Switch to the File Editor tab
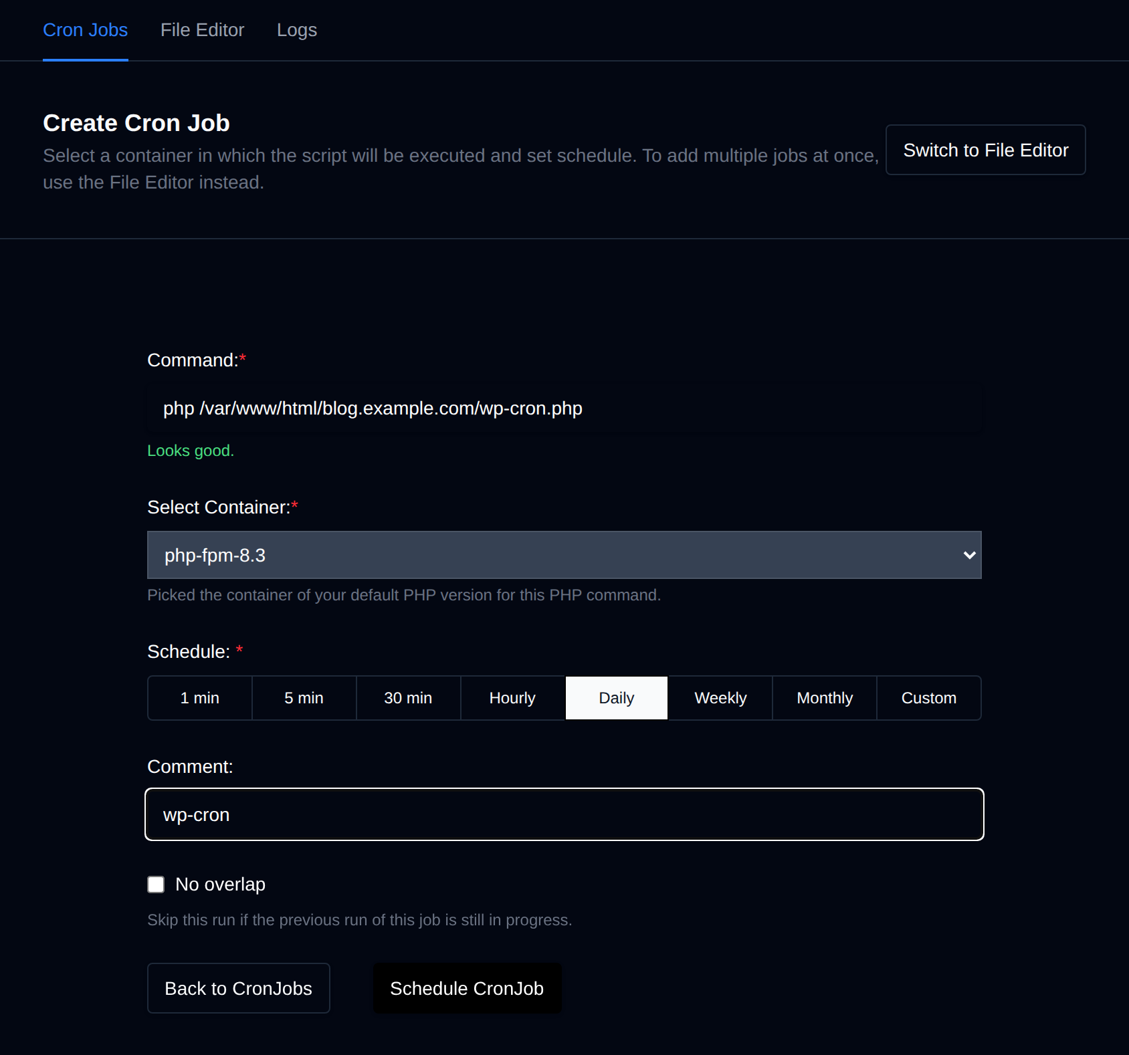The height and width of the screenshot is (1055, 1129). point(202,30)
